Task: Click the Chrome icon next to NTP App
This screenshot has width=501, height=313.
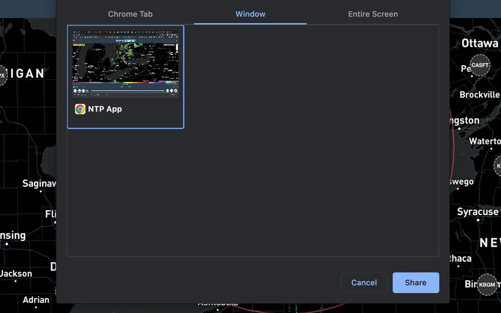Action: pyautogui.click(x=80, y=109)
